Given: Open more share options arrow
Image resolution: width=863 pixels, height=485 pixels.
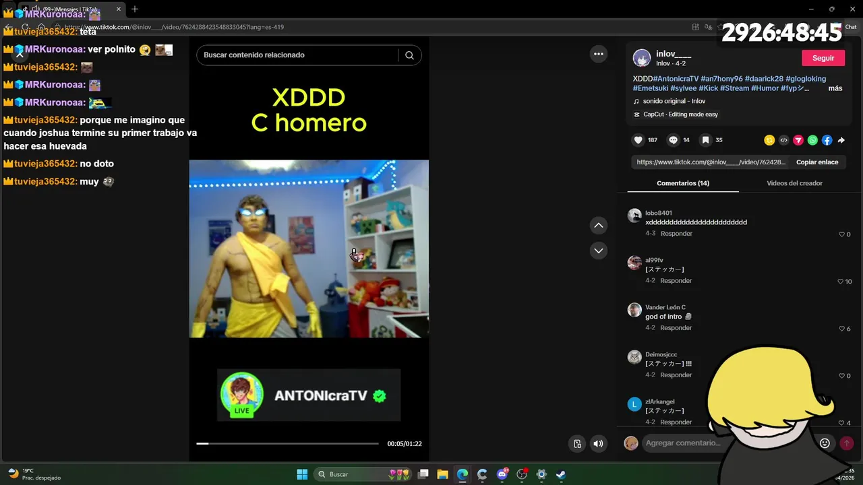Looking at the screenshot, I should (x=841, y=140).
